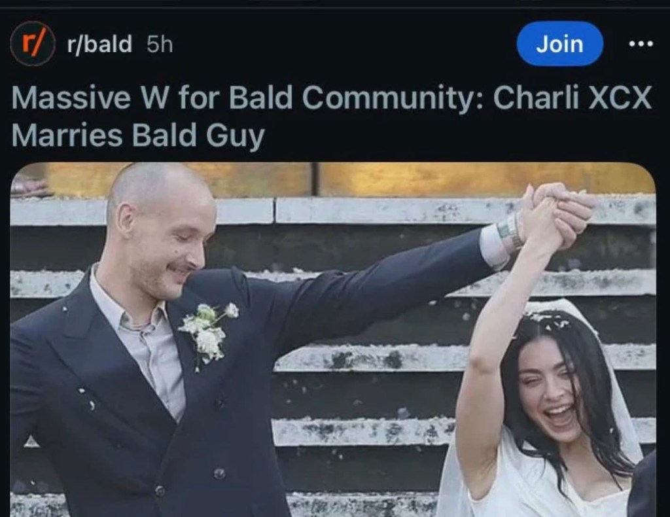Click the 'Charli XCX' text in the title
This screenshot has width=670, height=517.
572,98
